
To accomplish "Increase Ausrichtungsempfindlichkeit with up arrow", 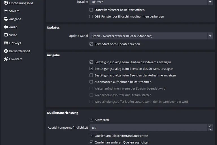I will coord(210,126).
